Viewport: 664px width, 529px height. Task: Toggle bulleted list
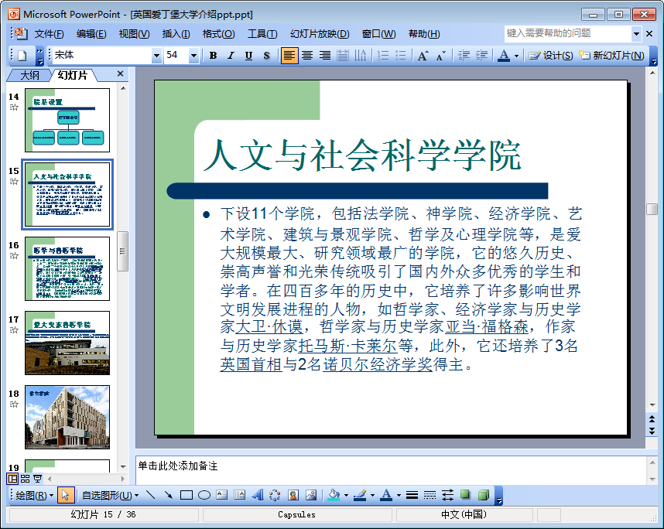coord(401,56)
